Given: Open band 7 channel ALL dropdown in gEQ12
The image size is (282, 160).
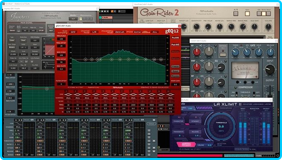Looking at the screenshot, I should pos(124,98).
